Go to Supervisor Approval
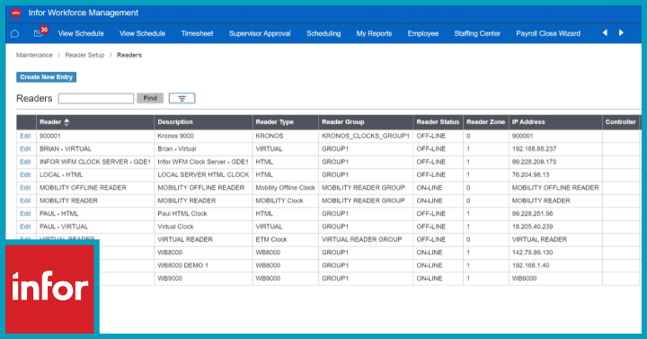The width and height of the screenshot is (647, 339). pyautogui.click(x=260, y=33)
